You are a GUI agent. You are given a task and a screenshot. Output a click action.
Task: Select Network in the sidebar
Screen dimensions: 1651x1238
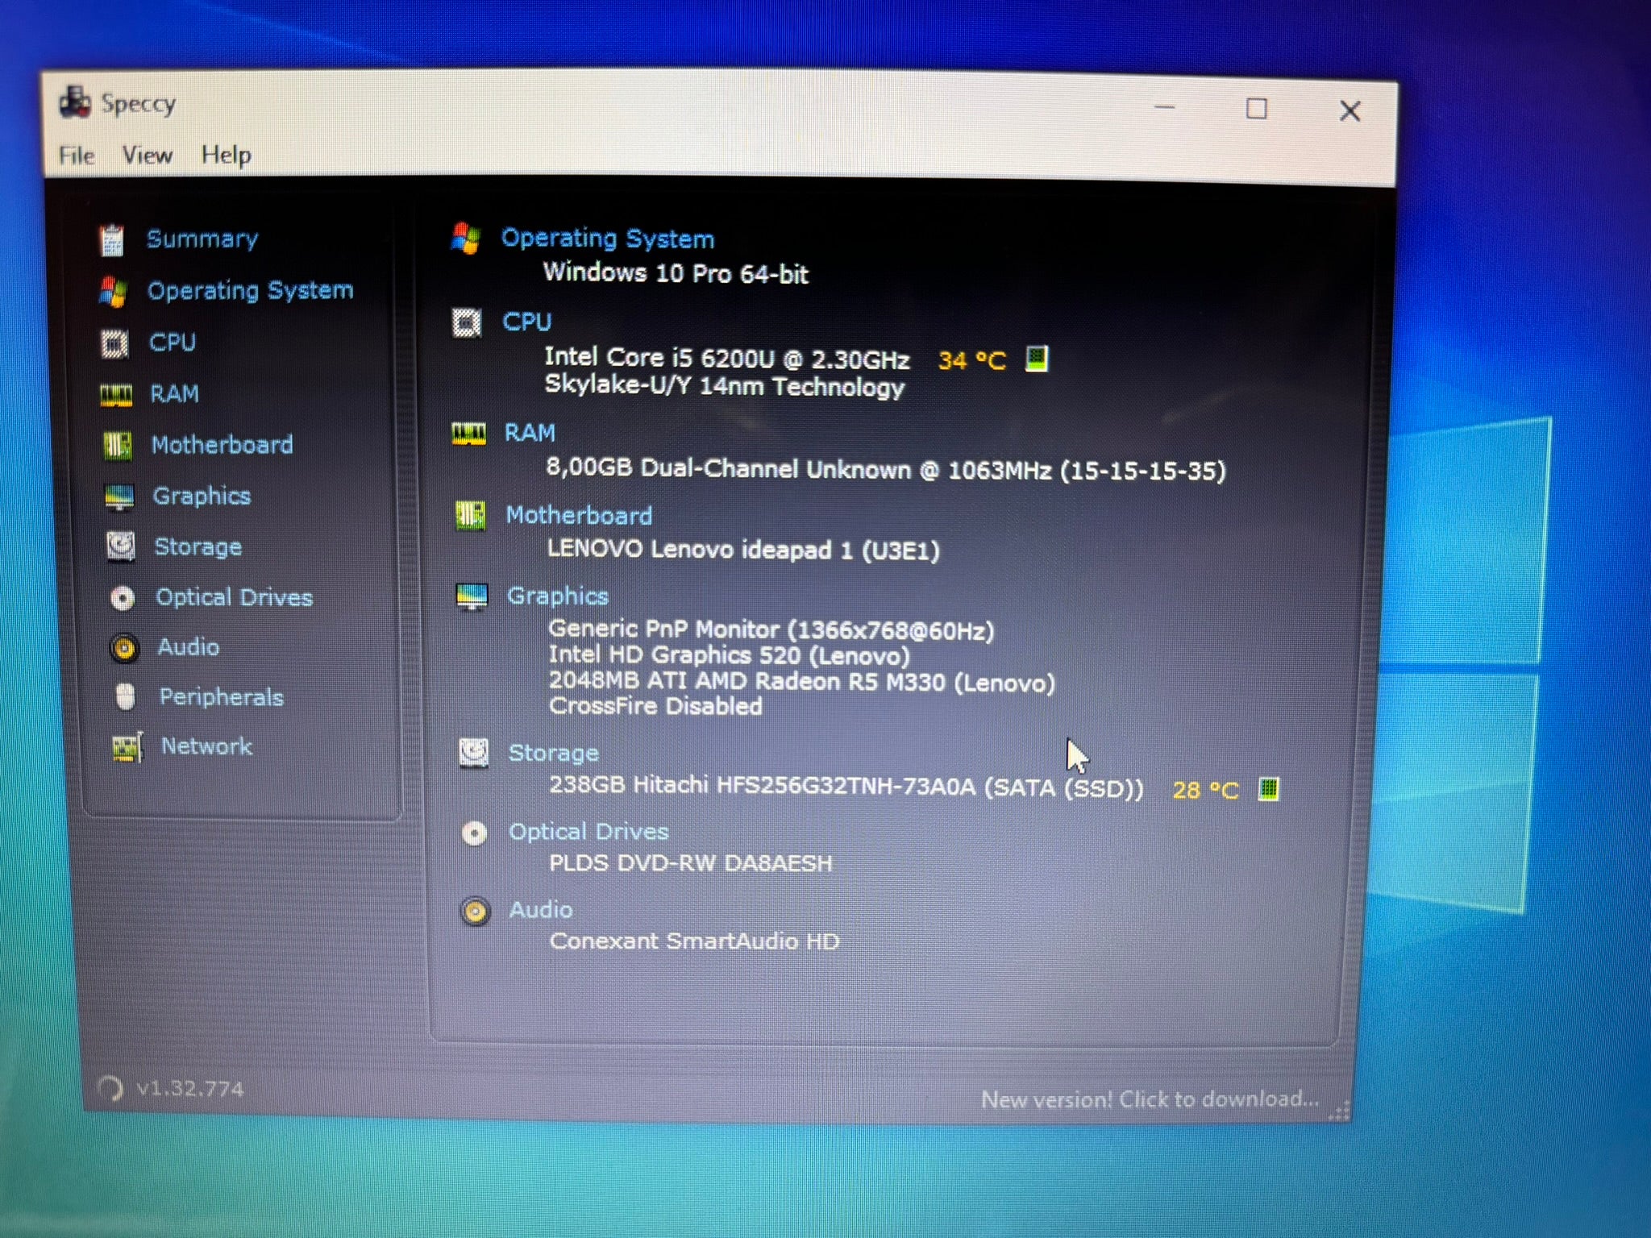coord(207,746)
